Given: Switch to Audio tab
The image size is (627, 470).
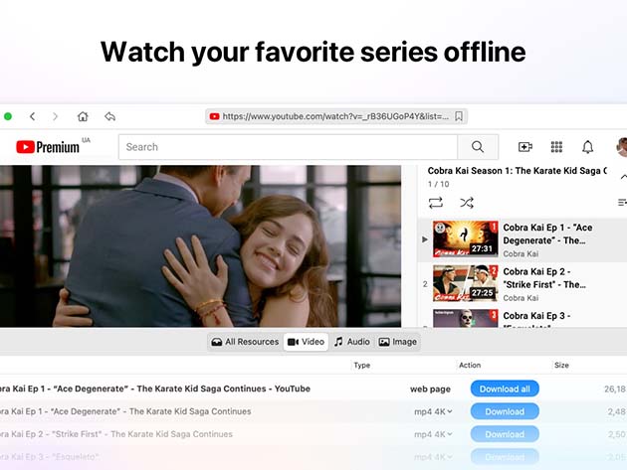Looking at the screenshot, I should click(x=352, y=342).
